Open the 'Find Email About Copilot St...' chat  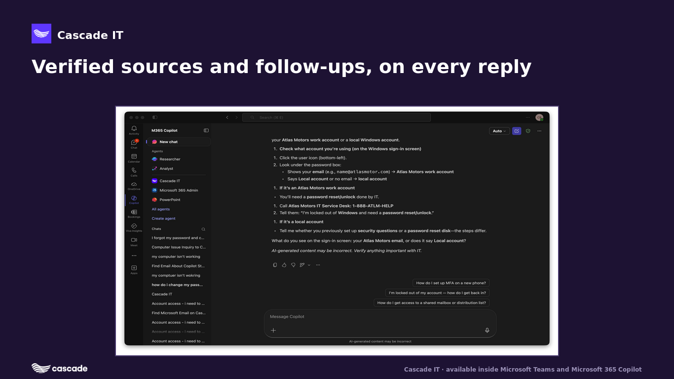(x=178, y=266)
